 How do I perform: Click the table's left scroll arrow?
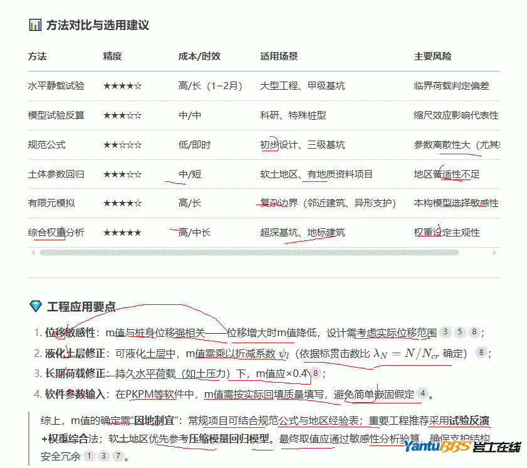[32, 252]
